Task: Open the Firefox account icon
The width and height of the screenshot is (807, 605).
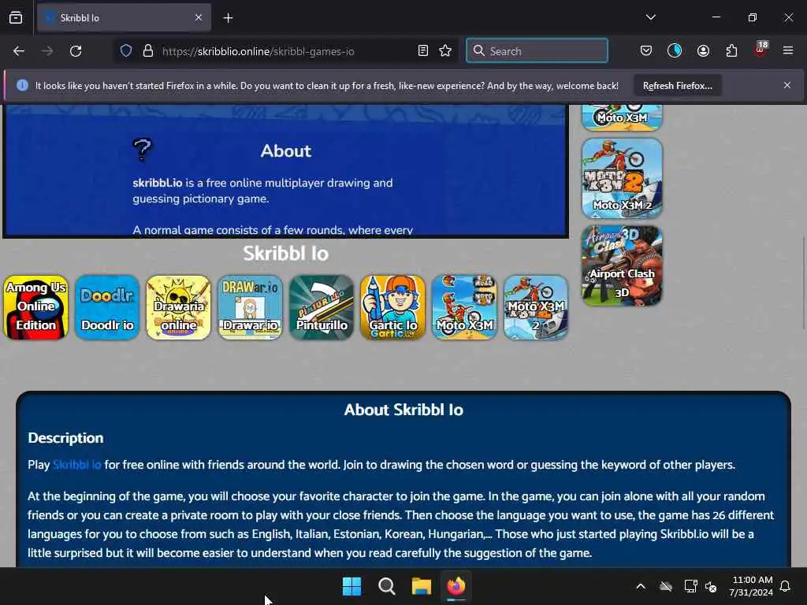Action: tap(703, 51)
